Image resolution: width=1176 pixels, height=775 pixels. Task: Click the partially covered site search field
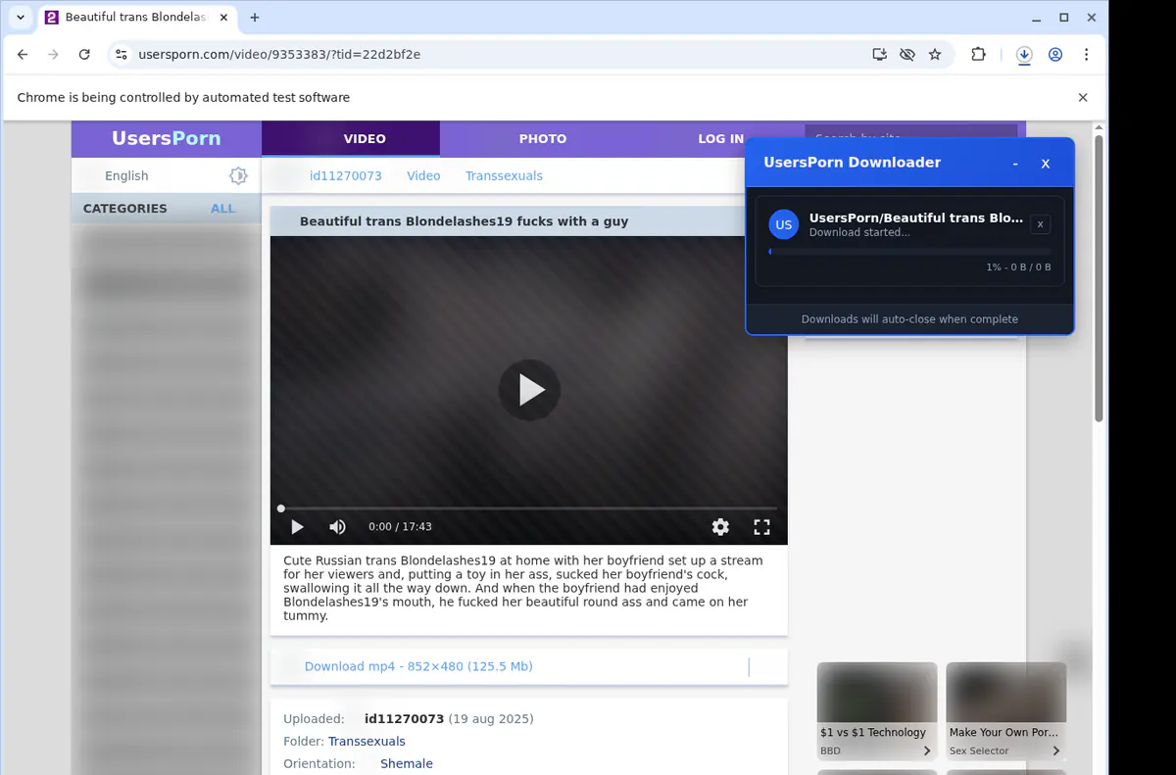point(911,130)
